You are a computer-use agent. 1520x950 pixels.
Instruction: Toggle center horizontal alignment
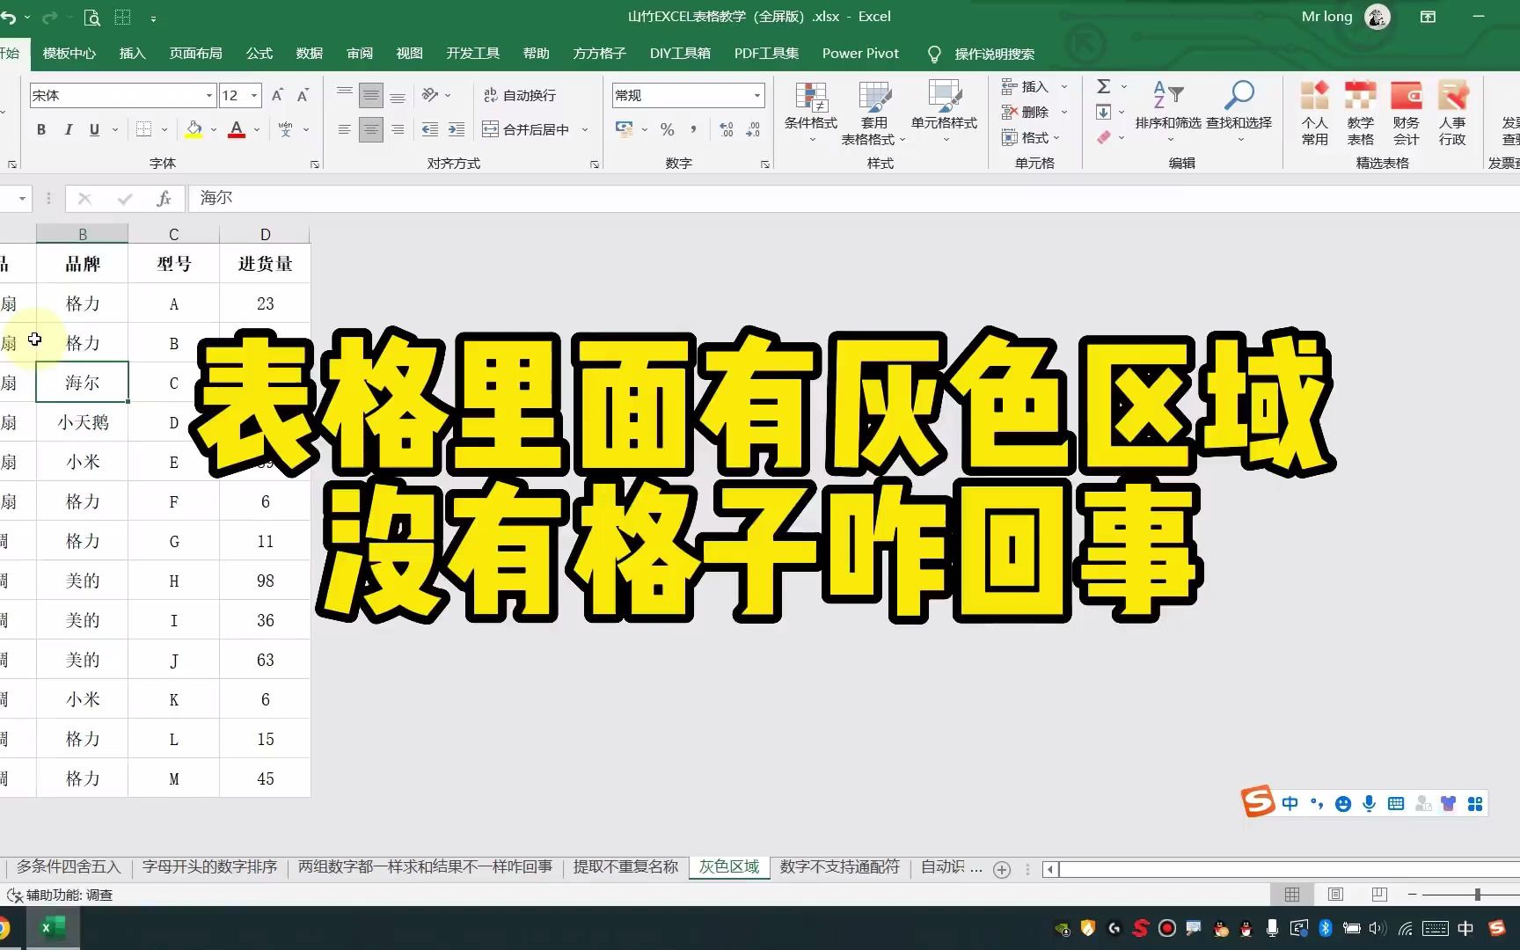371,129
